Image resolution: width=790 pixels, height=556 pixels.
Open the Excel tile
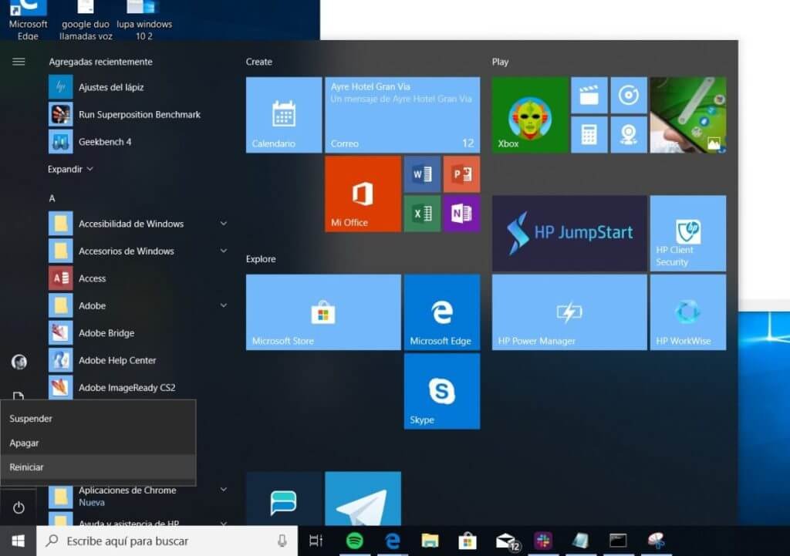click(422, 214)
